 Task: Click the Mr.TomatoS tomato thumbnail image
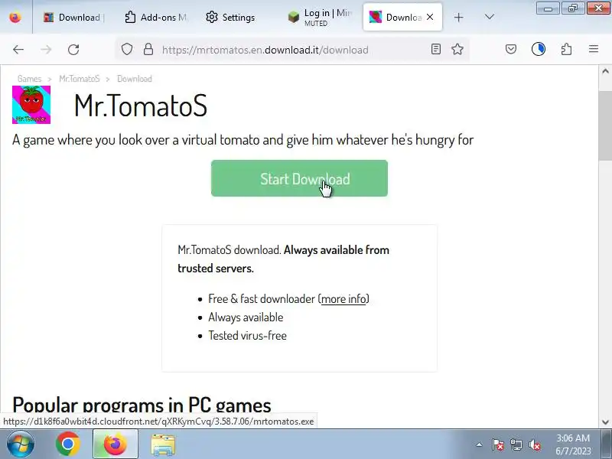point(31,105)
